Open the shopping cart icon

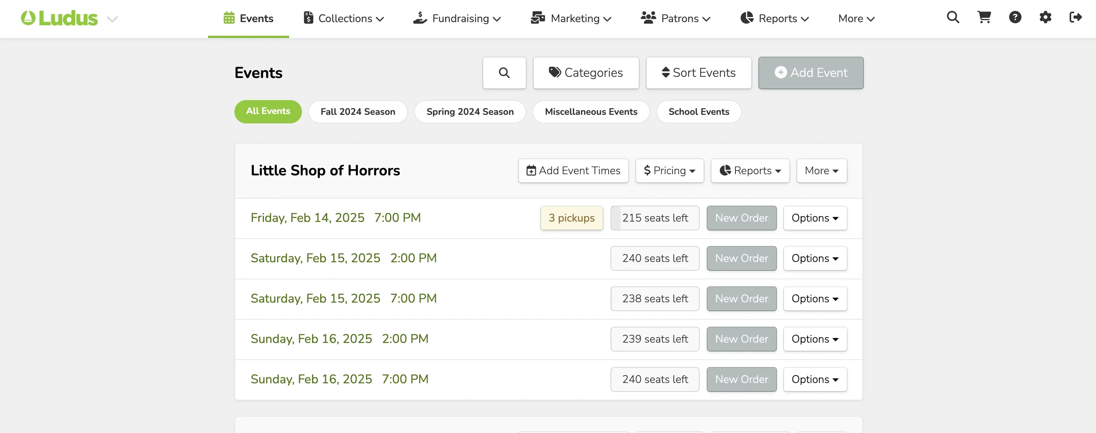point(984,17)
